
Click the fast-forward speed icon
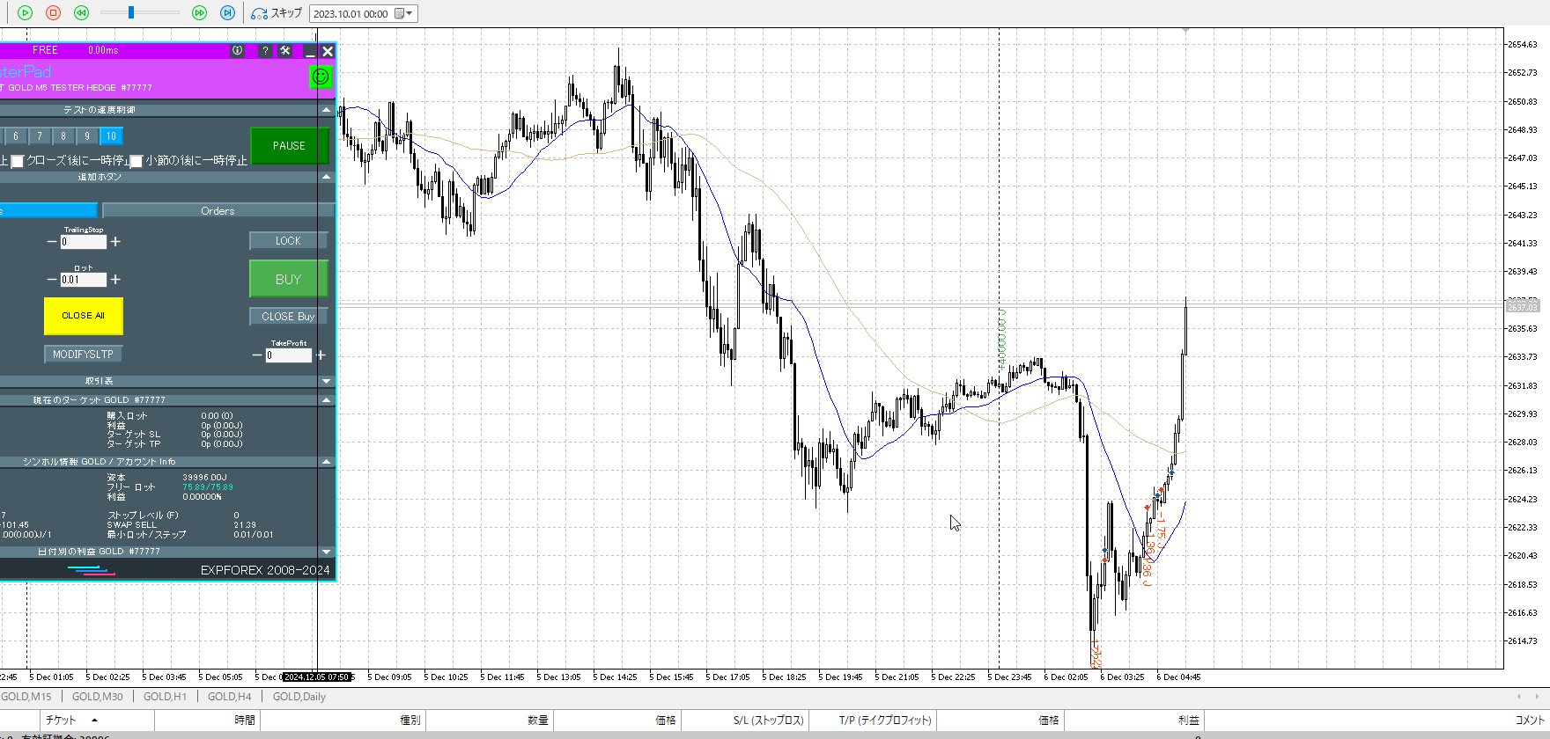click(199, 12)
